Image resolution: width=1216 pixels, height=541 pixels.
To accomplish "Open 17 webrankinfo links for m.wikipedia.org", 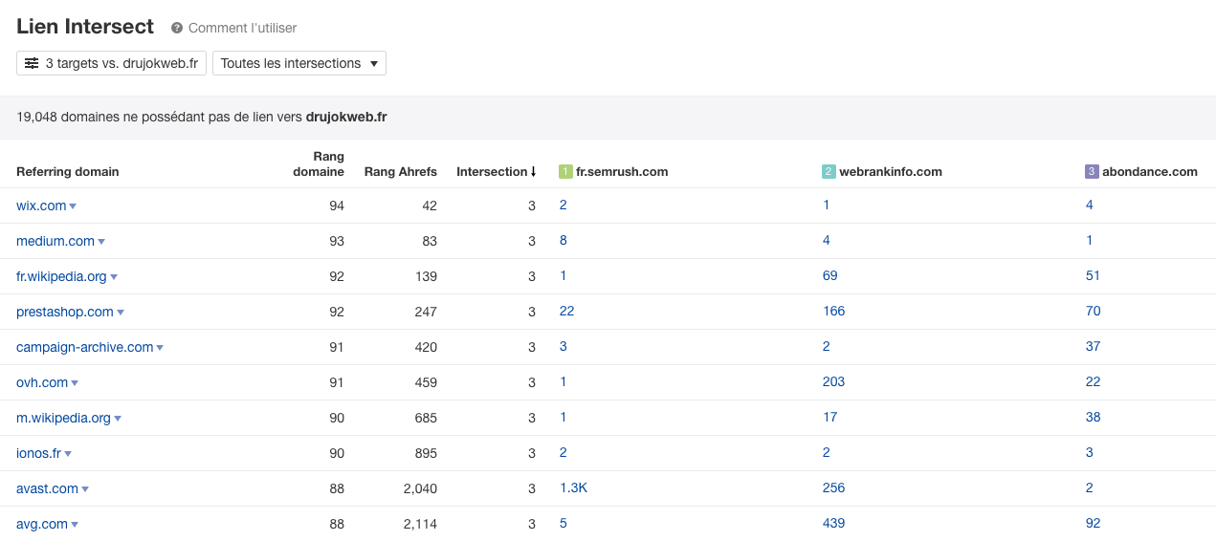I will click(829, 417).
